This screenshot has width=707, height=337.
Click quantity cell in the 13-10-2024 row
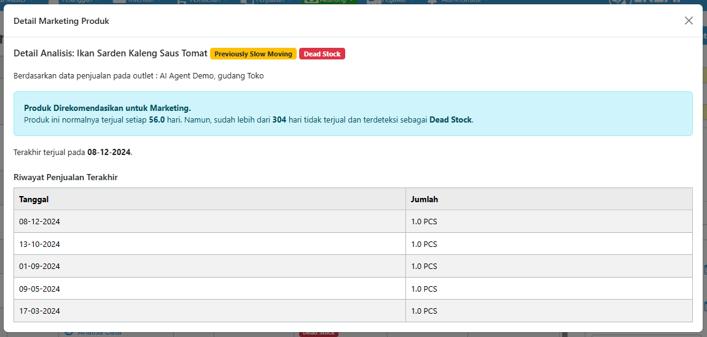point(424,244)
